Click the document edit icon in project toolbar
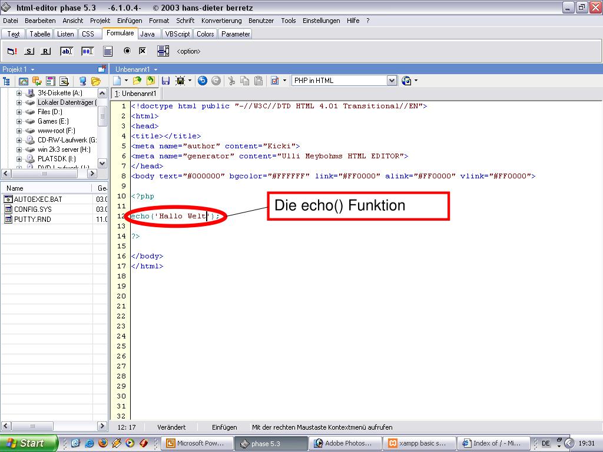Image resolution: width=603 pixels, height=452 pixels. pyautogui.click(x=64, y=81)
